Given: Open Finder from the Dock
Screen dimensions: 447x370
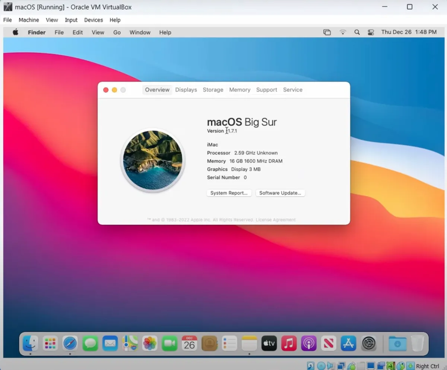Looking at the screenshot, I should click(30, 343).
